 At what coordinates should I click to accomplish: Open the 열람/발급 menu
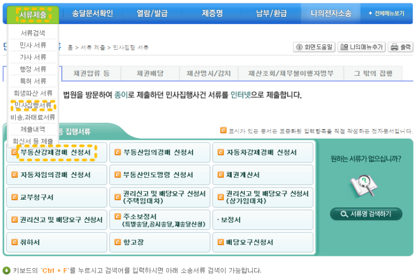pos(152,13)
